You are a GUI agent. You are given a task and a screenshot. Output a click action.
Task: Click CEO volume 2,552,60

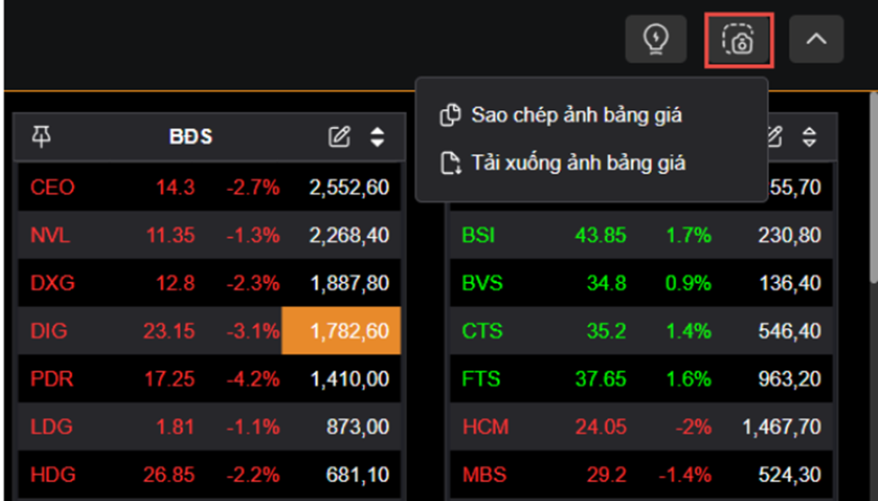[x=349, y=187]
